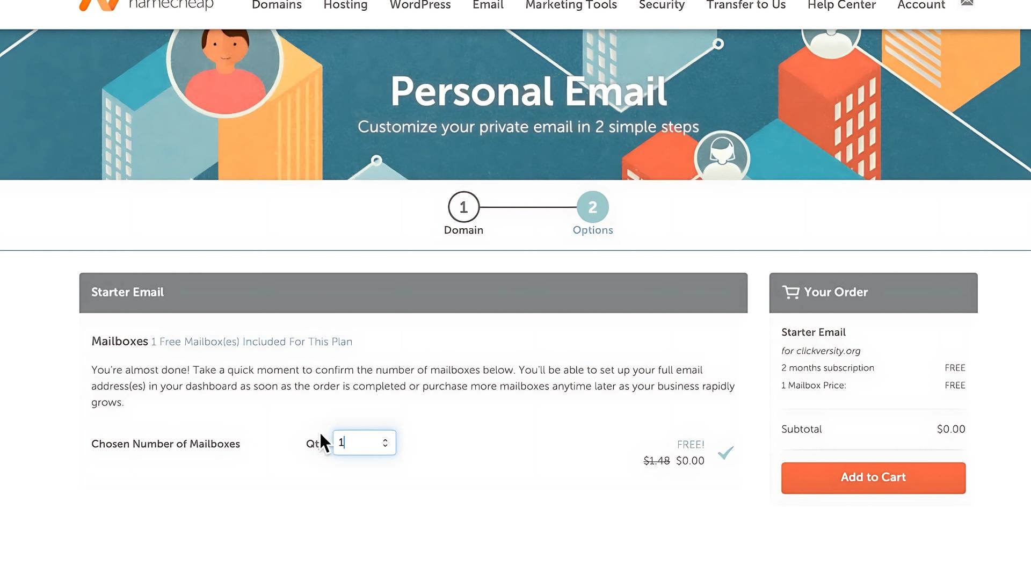Open the WordPress menu
The width and height of the screenshot is (1031, 580).
(420, 5)
